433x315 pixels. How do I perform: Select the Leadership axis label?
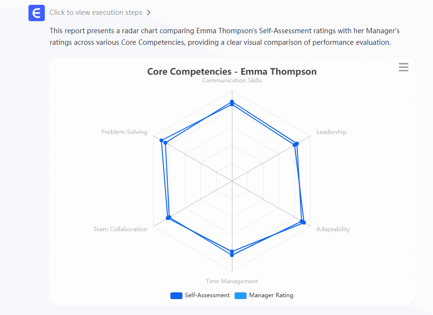[x=331, y=132]
